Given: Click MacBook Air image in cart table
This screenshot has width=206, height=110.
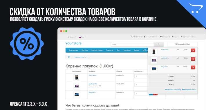Looking at the screenshot, I should (77, 86).
